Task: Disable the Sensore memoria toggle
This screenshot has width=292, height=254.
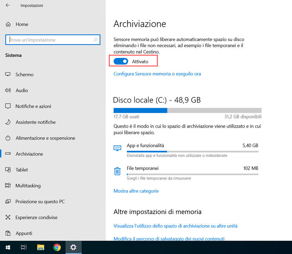Action: [120, 61]
